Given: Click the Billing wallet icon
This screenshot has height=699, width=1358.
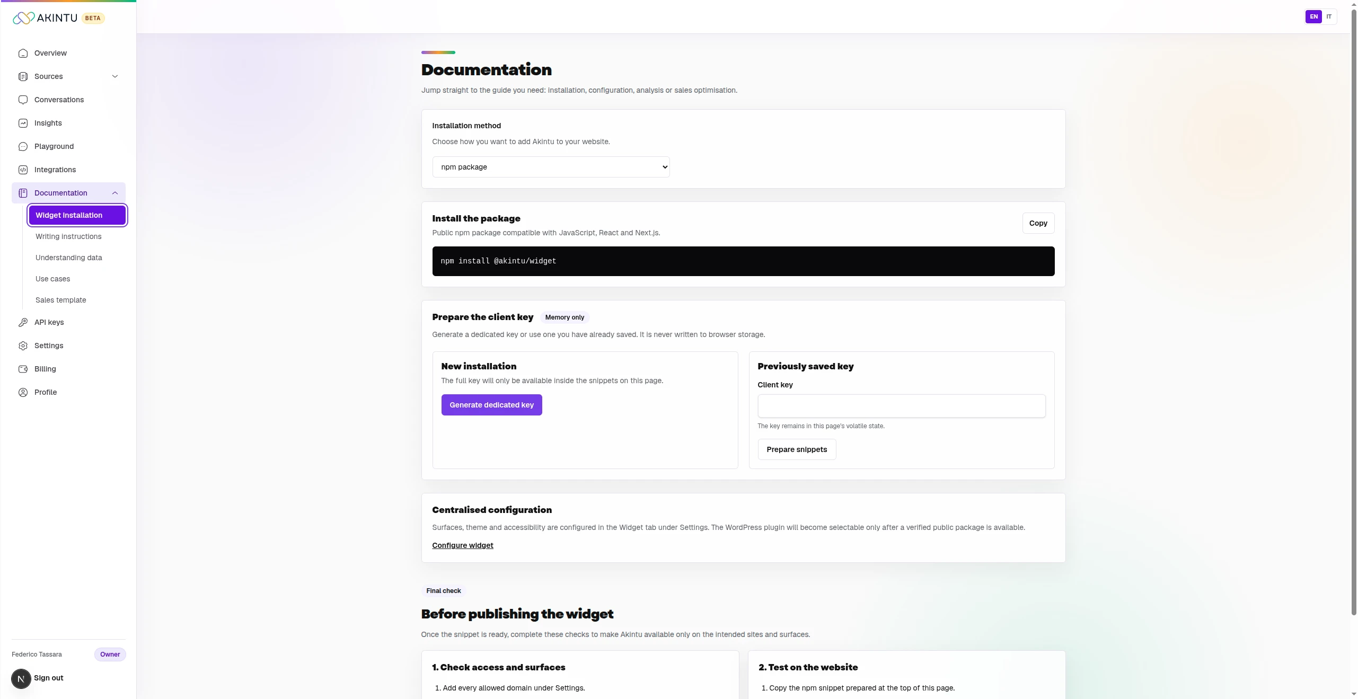Looking at the screenshot, I should [x=23, y=369].
